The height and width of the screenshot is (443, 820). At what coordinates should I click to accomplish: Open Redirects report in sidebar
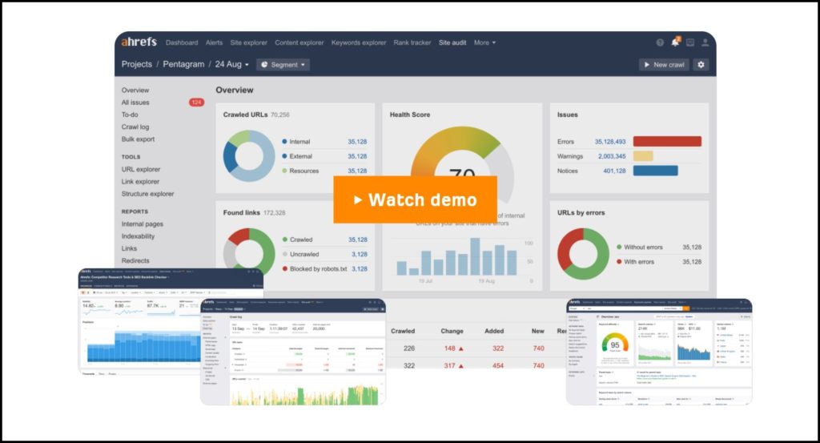pos(135,260)
